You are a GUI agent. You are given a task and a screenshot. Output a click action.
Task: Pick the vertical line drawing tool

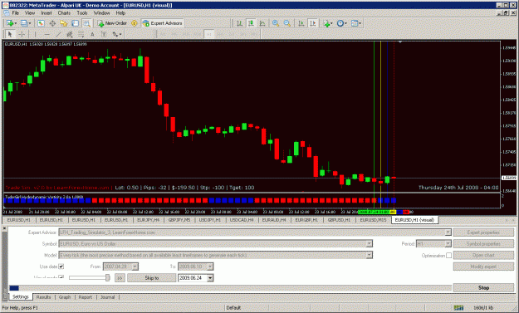pyautogui.click(x=35, y=34)
